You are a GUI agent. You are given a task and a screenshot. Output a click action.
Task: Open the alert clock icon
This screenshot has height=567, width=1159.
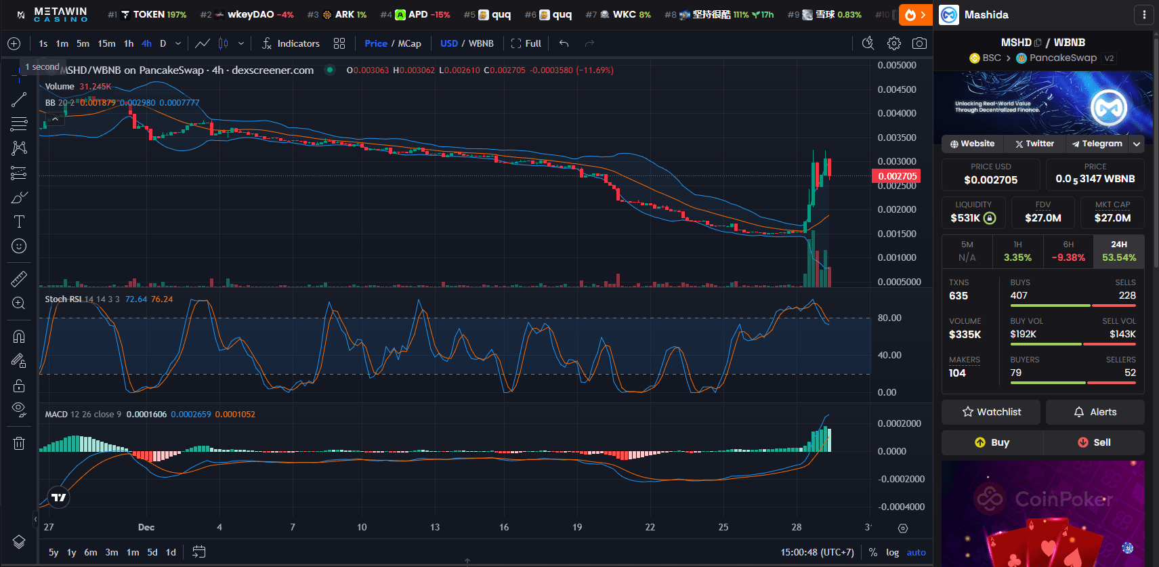868,43
